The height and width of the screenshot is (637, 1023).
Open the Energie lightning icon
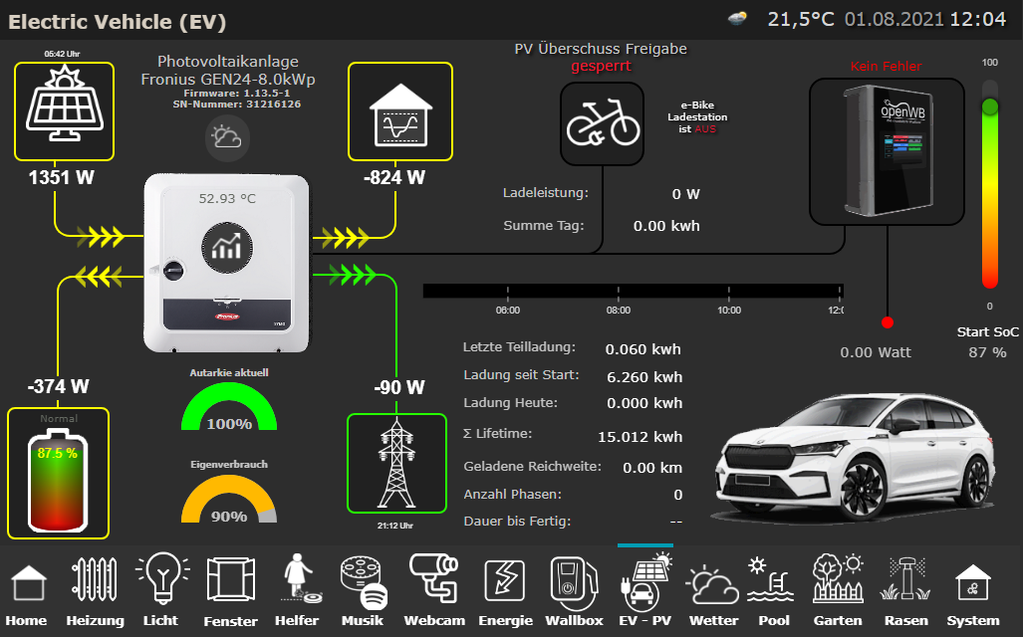[x=504, y=580]
